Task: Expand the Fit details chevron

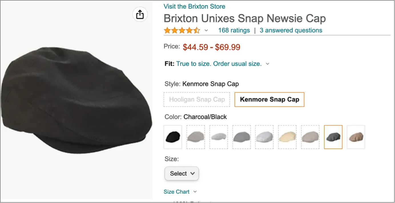Action: (x=267, y=64)
